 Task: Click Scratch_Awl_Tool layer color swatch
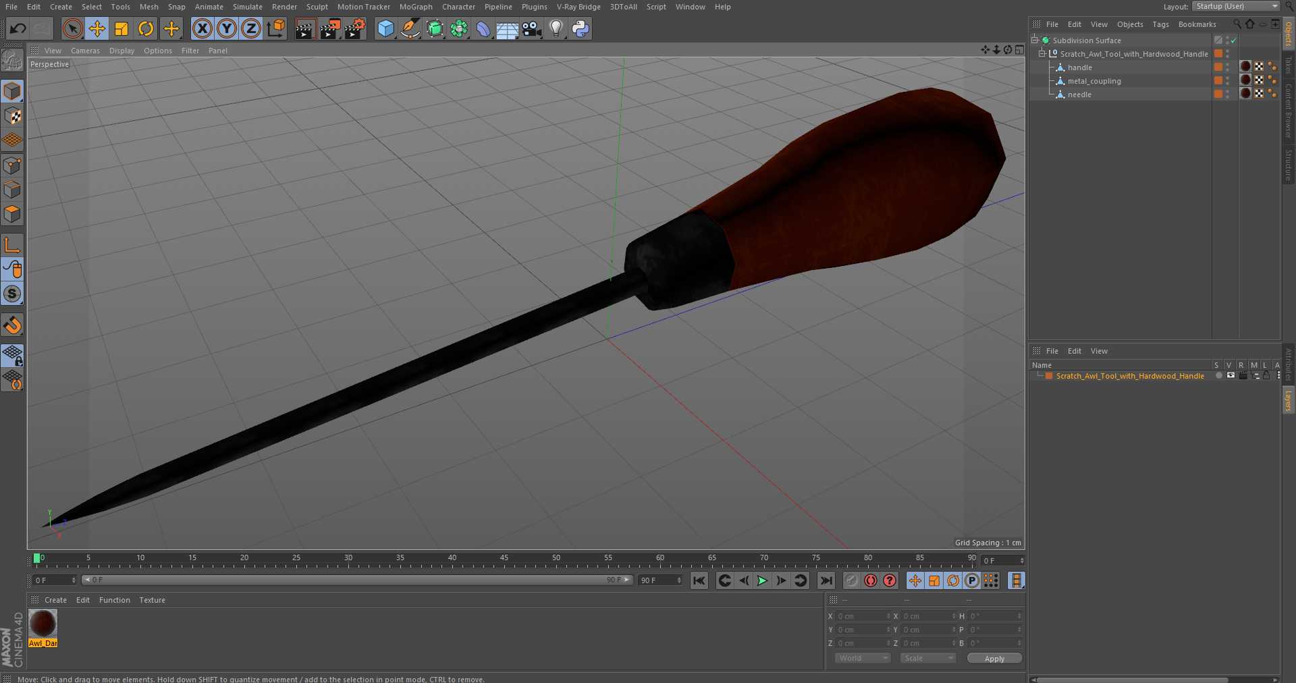click(1049, 376)
